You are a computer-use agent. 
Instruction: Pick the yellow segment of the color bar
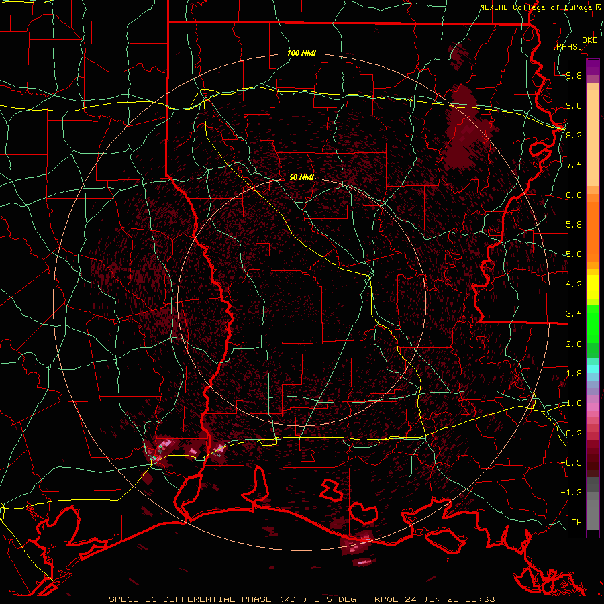593,287
